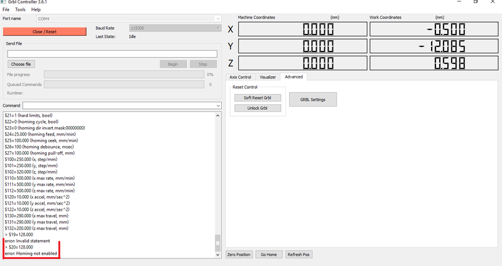Select the '$27=100.000 (homing pull-off' line
Image resolution: width=502 pixels, height=266 pixels.
coord(40,153)
